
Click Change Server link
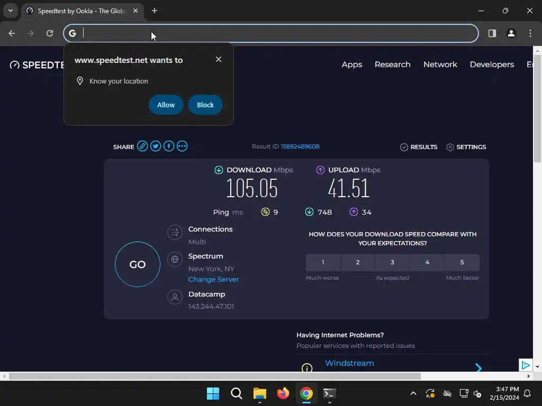point(214,279)
